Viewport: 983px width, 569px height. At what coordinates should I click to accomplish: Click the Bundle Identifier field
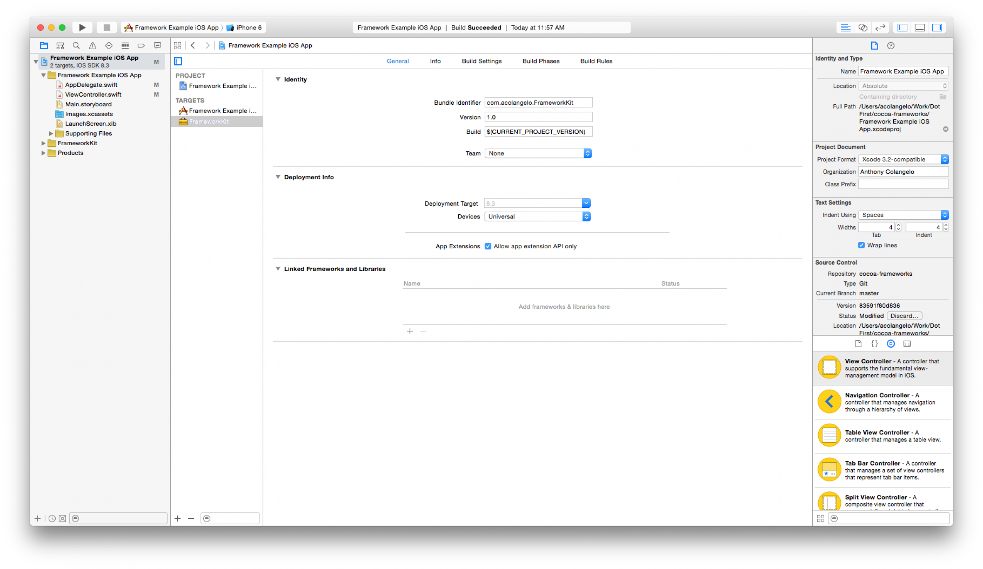538,102
